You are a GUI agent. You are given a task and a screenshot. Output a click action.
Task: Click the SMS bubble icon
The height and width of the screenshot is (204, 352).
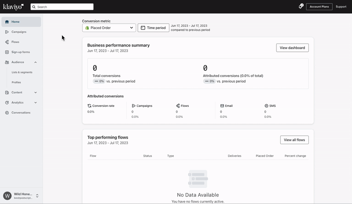266,106
